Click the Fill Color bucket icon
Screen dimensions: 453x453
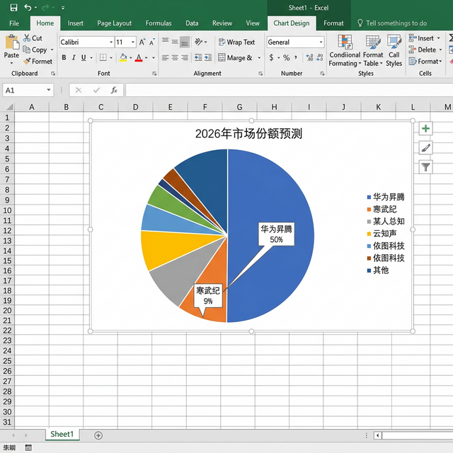coord(123,57)
